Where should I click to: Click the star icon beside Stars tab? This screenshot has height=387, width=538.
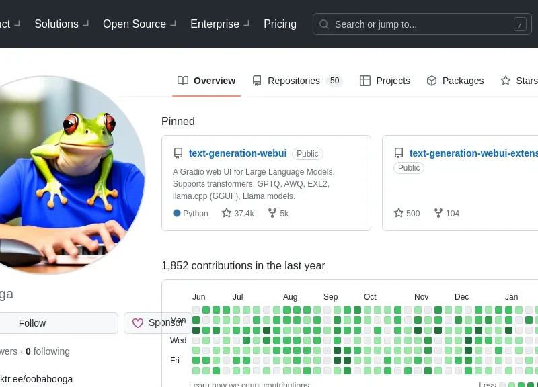coord(506,81)
